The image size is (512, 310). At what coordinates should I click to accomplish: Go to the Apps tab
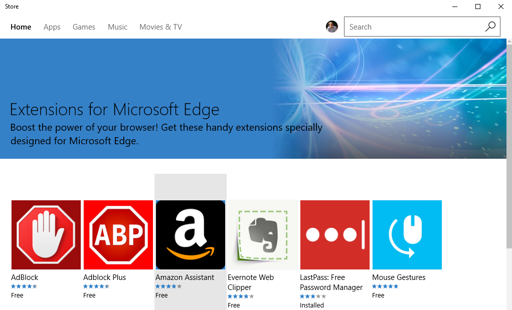tap(52, 27)
